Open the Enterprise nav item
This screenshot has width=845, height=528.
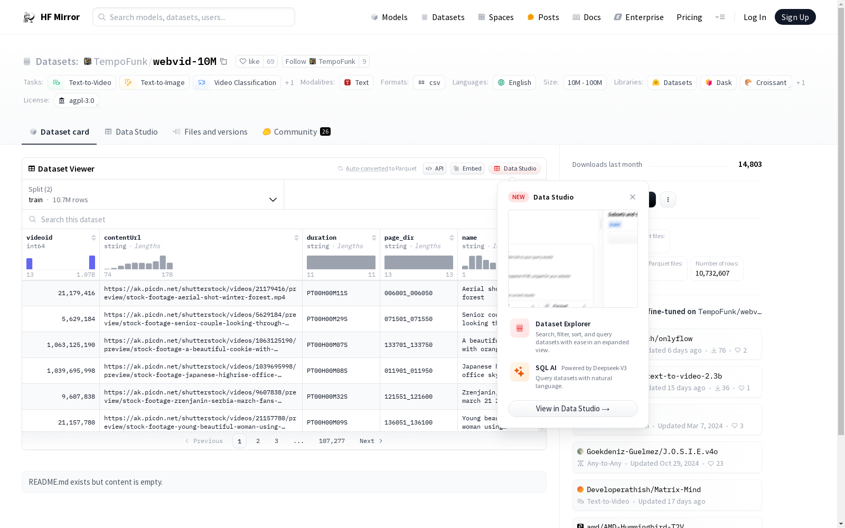point(639,17)
